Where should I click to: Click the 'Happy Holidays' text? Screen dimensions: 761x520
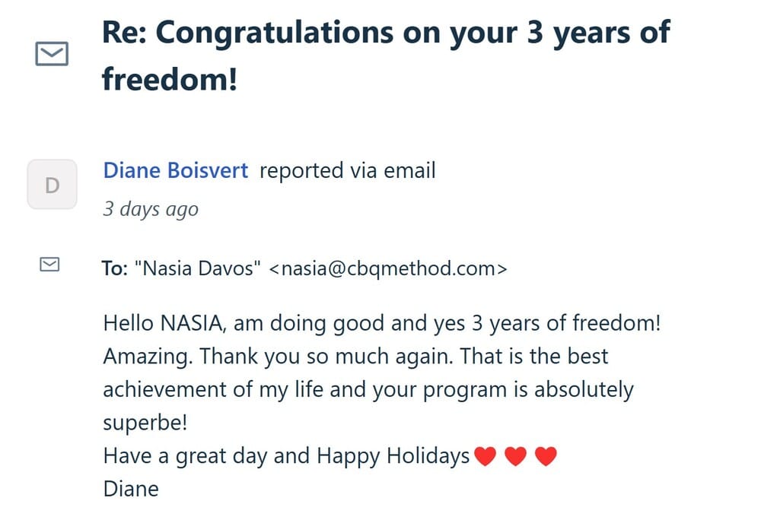click(393, 455)
